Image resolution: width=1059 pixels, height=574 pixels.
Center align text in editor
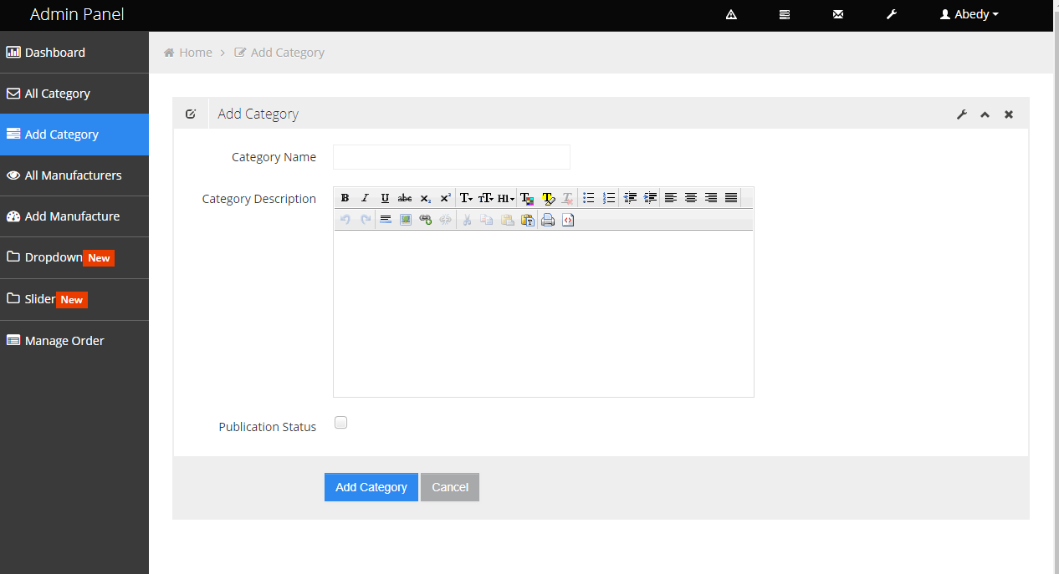pos(691,198)
